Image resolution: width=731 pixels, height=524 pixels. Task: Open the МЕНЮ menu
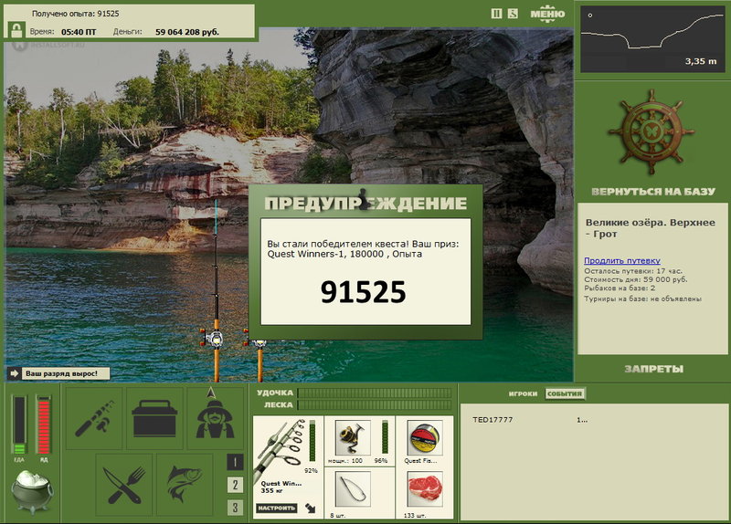pos(547,14)
